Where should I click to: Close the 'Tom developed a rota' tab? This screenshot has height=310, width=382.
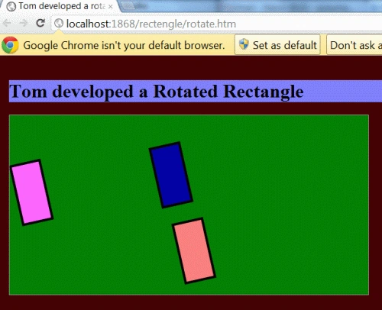(x=110, y=7)
